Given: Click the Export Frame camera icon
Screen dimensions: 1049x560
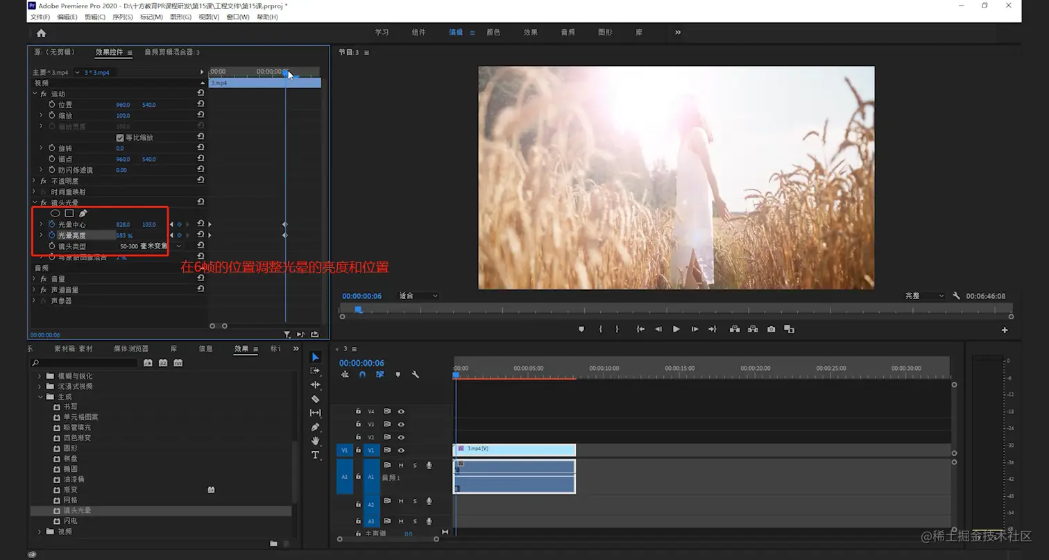Looking at the screenshot, I should [x=771, y=330].
